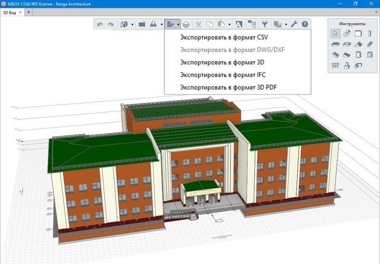Select the window tool in Инструменты
Image resolution: width=380 pixels, height=264 pixels.
(x=369, y=55)
